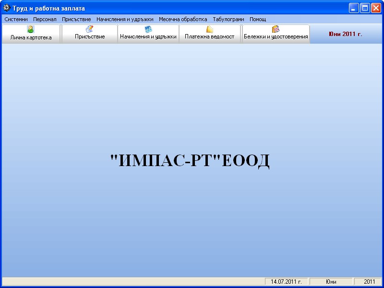Click the Юни status bar month cell
384x288 pixels.
331,282
